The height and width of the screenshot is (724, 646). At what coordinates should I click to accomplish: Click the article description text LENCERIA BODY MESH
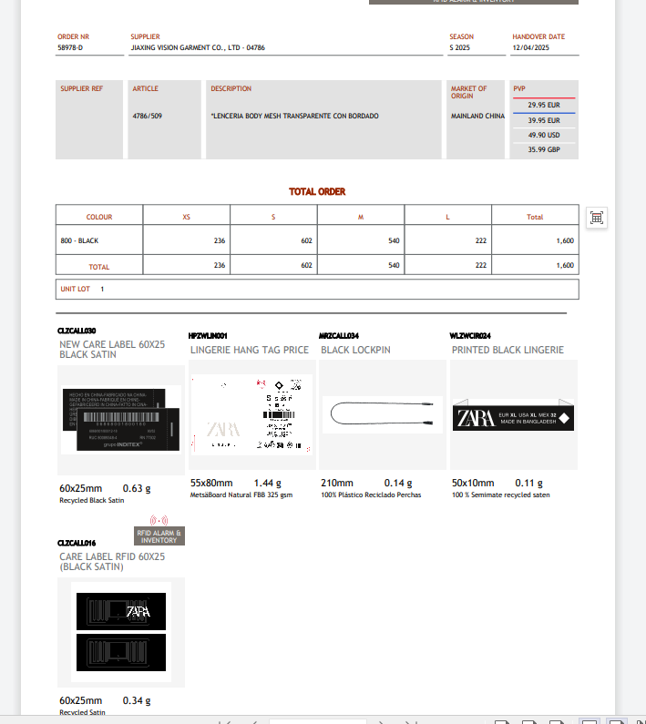(294, 117)
